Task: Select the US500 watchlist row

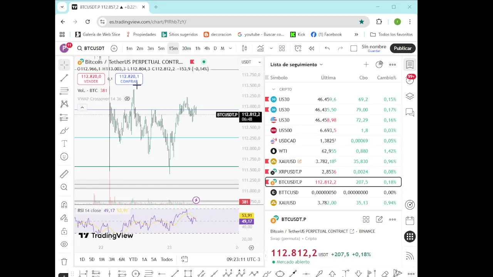Action: tap(333, 130)
